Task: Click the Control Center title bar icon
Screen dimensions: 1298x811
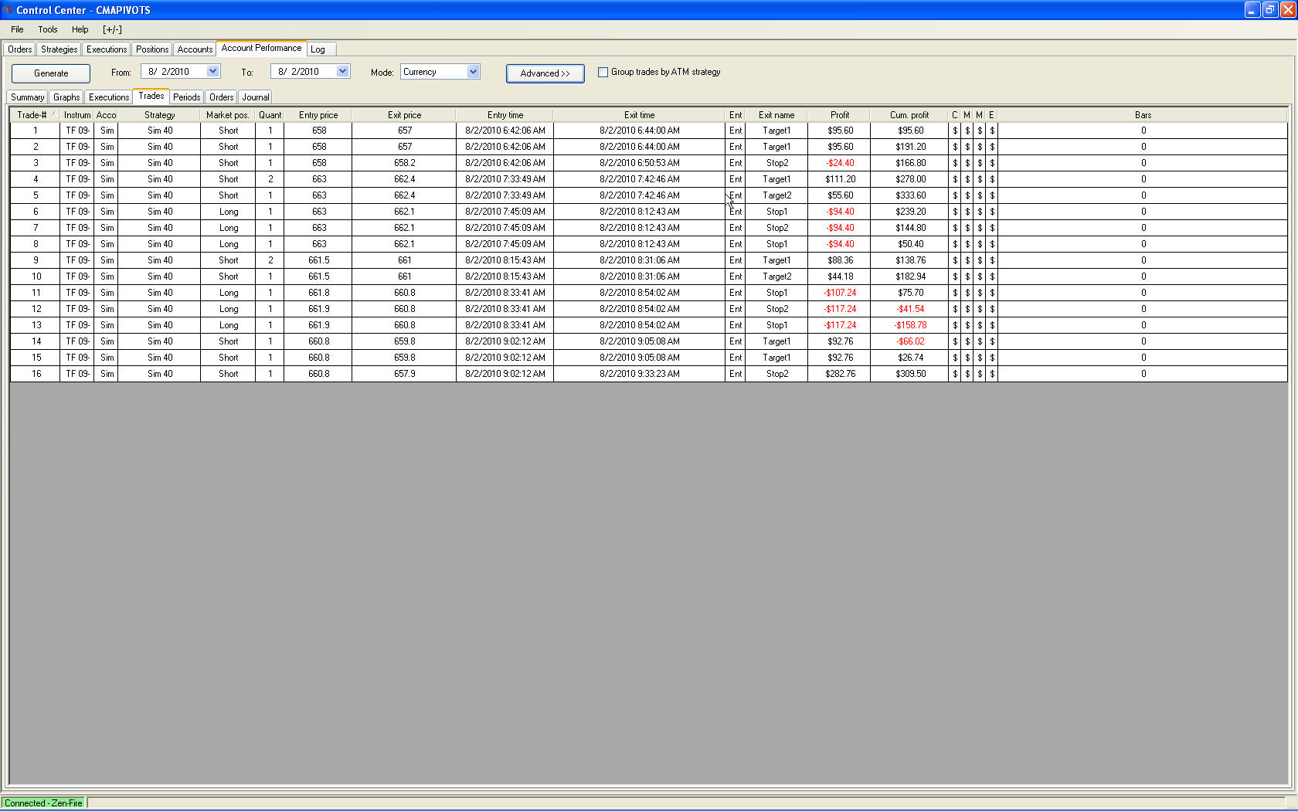Action: pyautogui.click(x=8, y=10)
